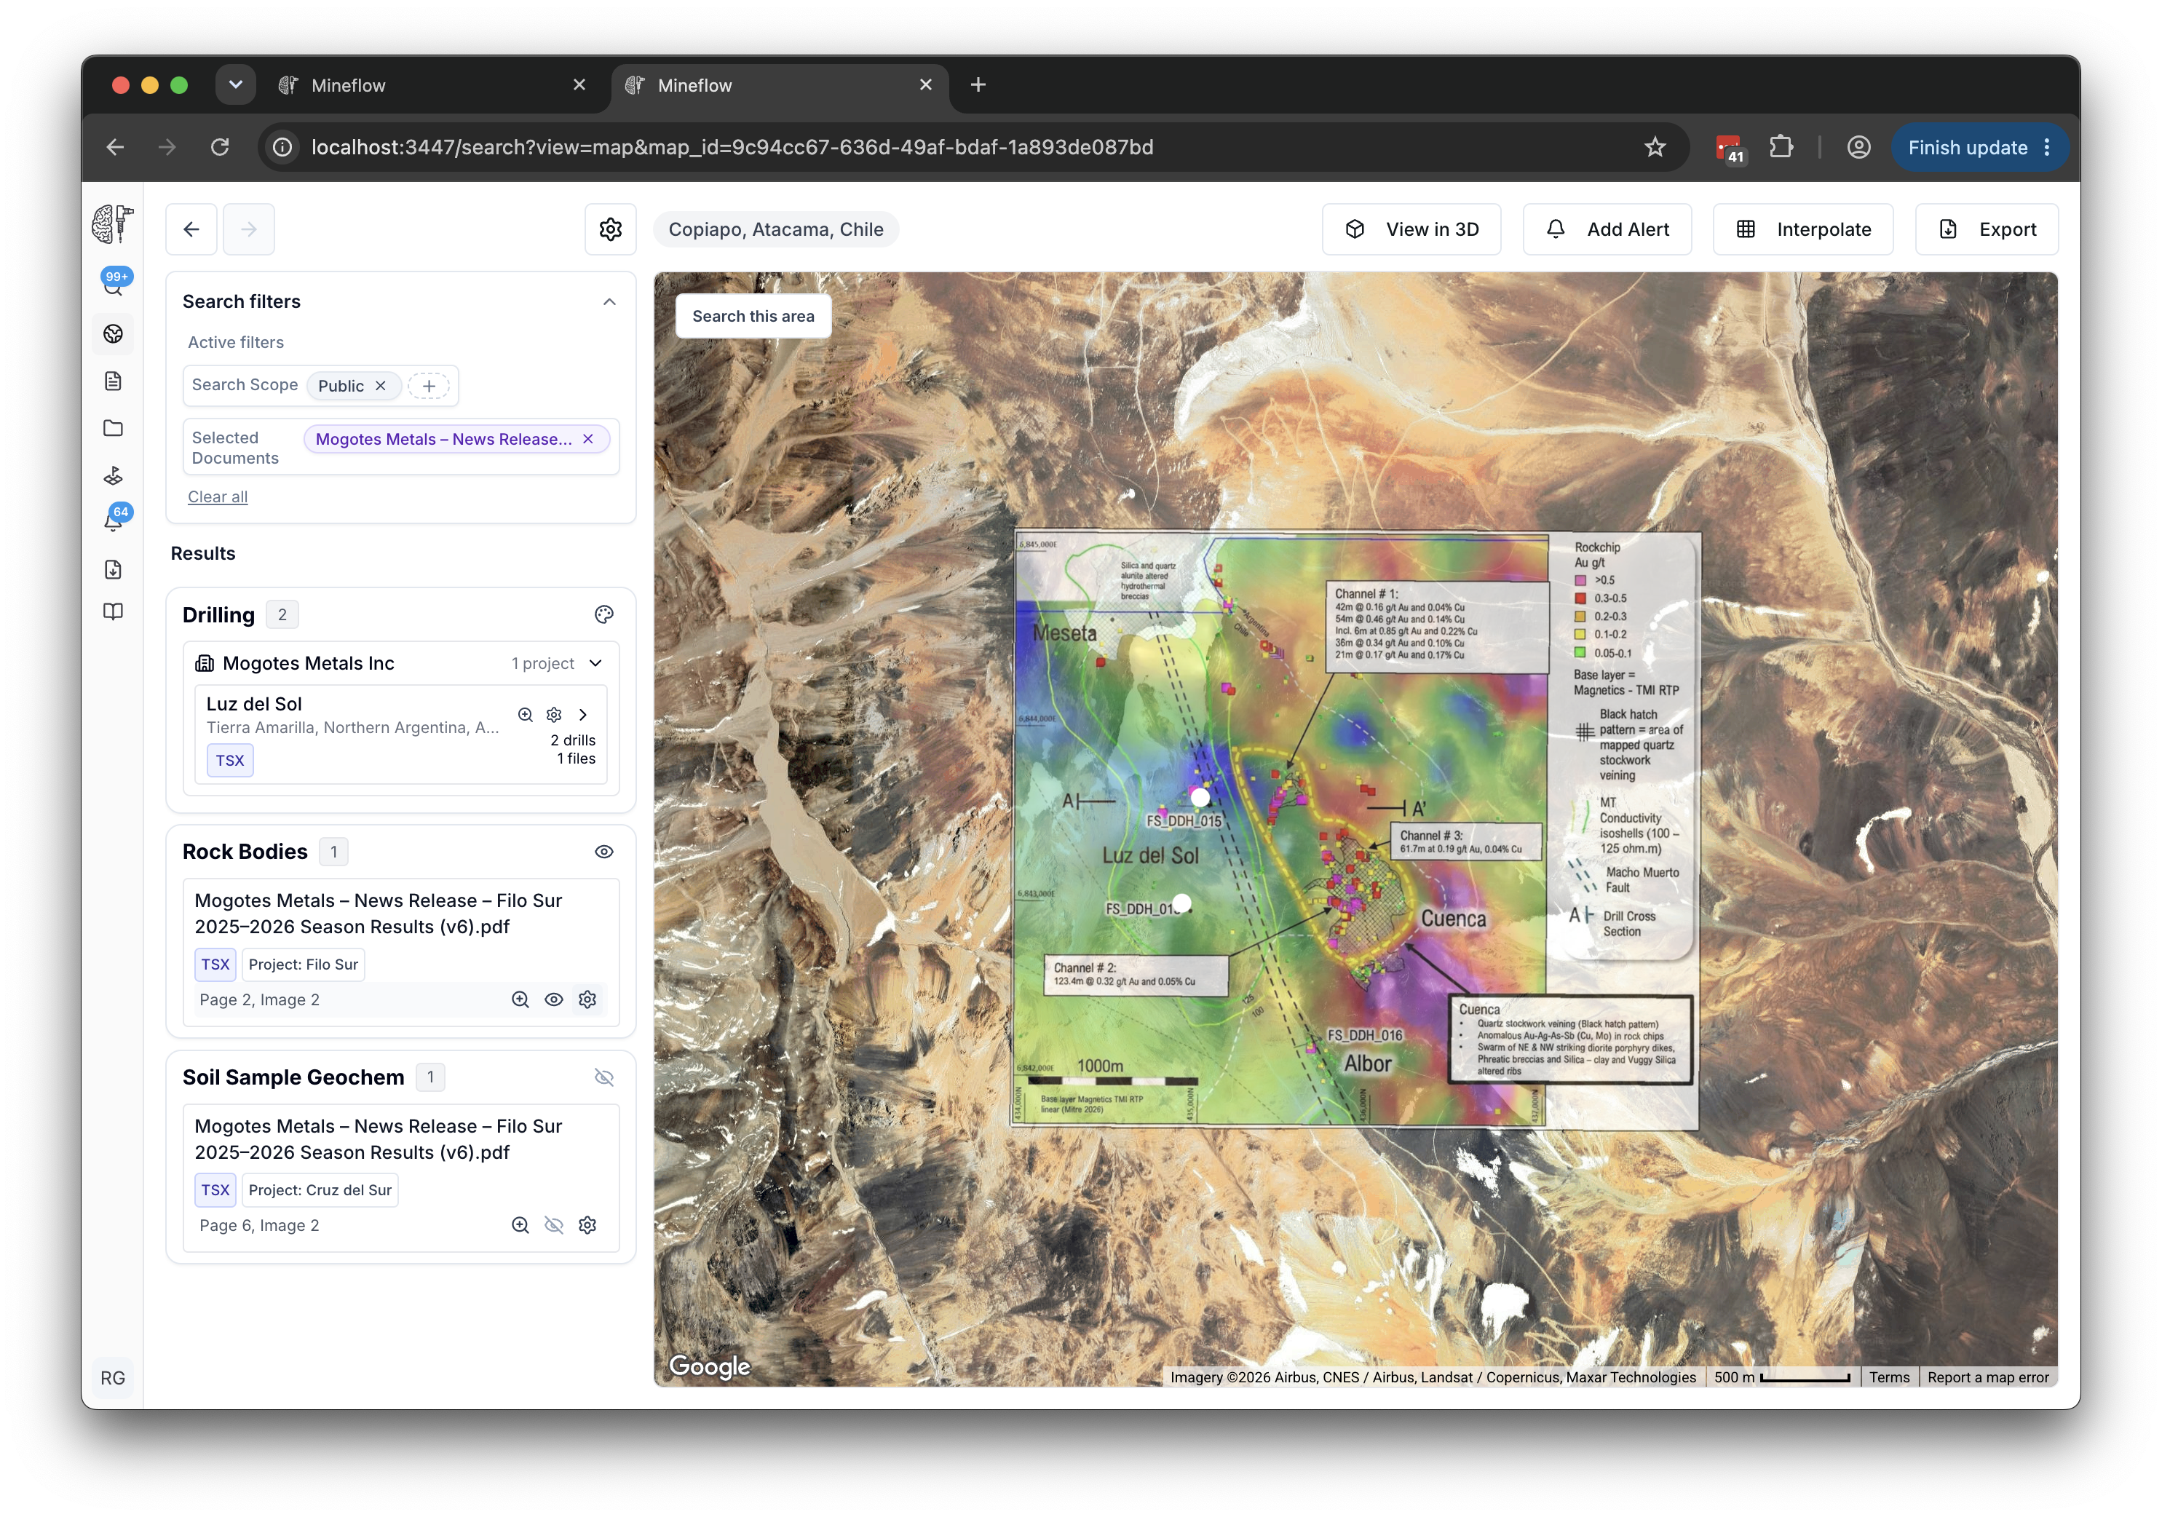Viewport: 2162px width, 1517px height.
Task: Click Search this area button
Action: coord(753,317)
